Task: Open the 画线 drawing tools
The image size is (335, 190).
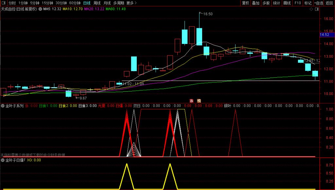Action: pos(287,3)
